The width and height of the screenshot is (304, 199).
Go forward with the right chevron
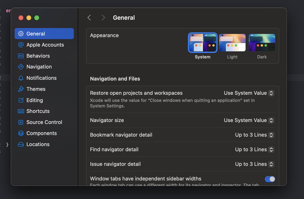pos(103,17)
